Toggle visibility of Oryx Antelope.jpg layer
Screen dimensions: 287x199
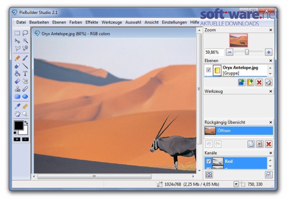point(208,70)
